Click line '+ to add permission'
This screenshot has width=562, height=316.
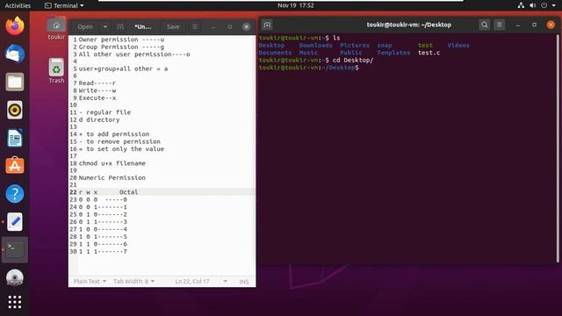tap(114, 134)
